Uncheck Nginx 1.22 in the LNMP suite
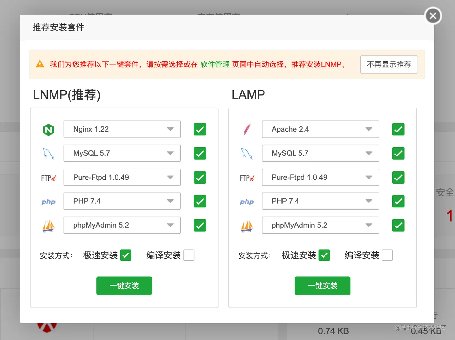The height and width of the screenshot is (340, 455). click(200, 129)
